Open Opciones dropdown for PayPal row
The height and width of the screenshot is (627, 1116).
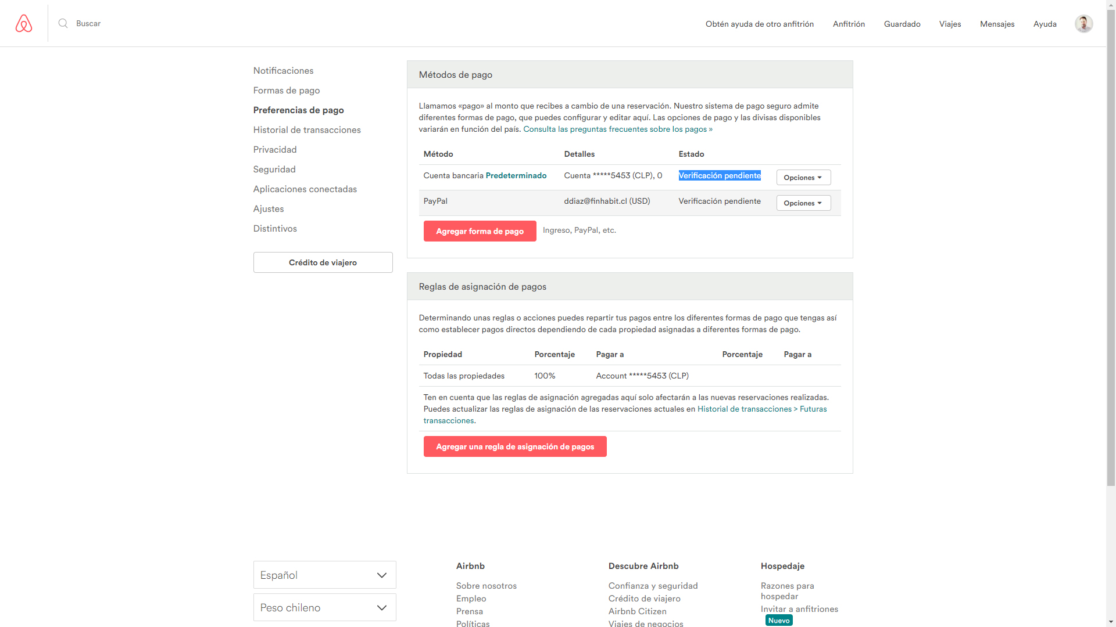click(803, 203)
